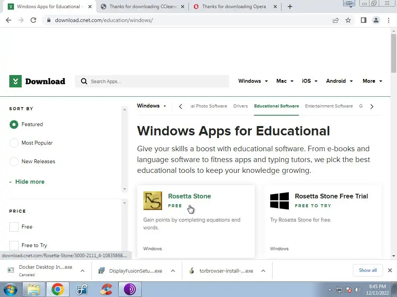Click the page vertical scrollbar thumb

(x=394, y=53)
